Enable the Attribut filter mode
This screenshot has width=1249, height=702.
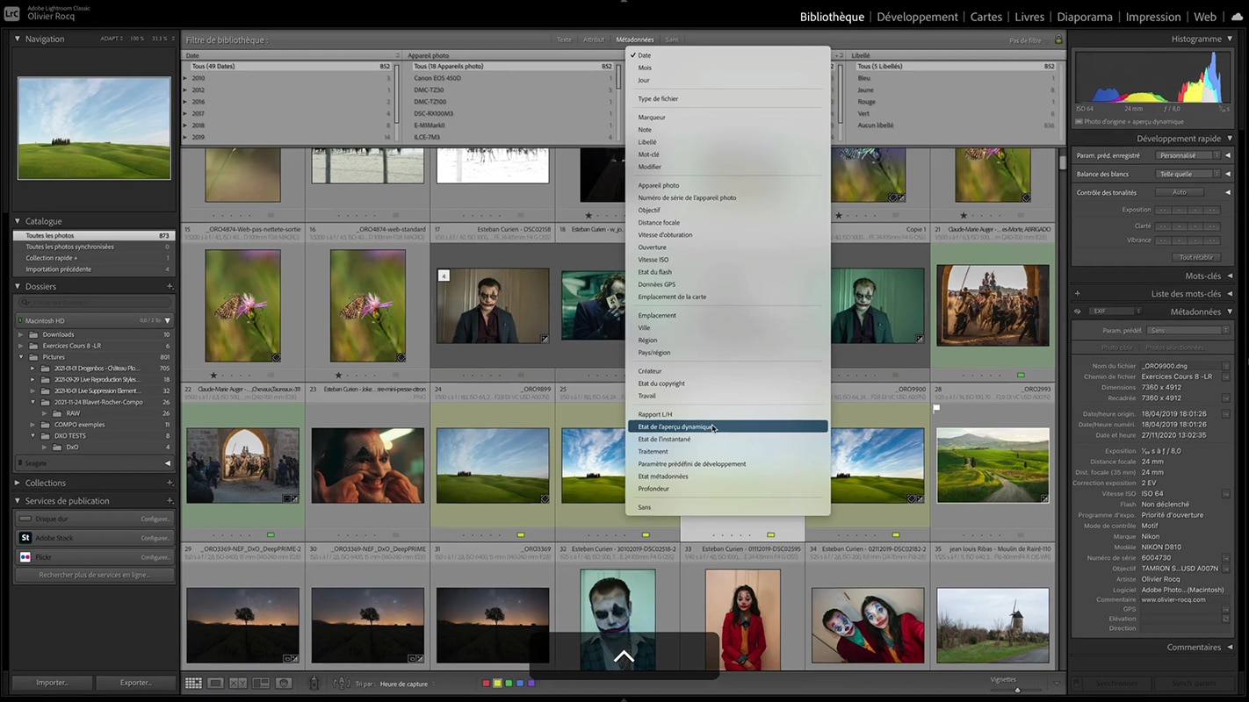pos(594,39)
